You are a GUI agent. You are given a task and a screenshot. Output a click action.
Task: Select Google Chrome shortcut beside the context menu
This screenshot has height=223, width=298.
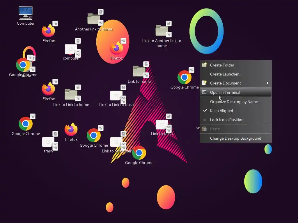click(184, 77)
